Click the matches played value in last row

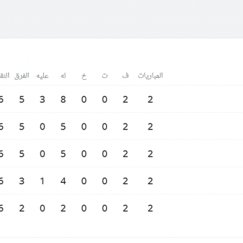[x=151, y=208]
